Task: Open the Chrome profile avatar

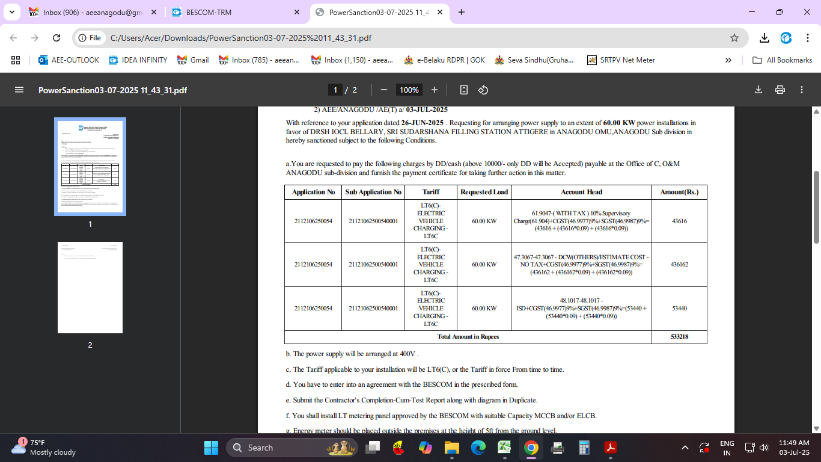Action: pos(786,38)
